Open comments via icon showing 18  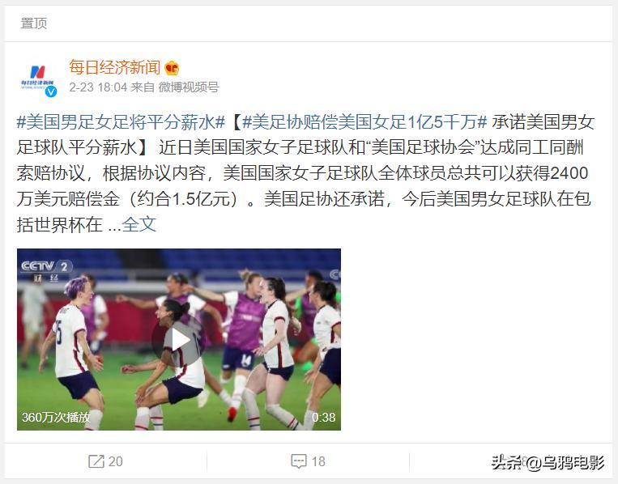point(299,461)
